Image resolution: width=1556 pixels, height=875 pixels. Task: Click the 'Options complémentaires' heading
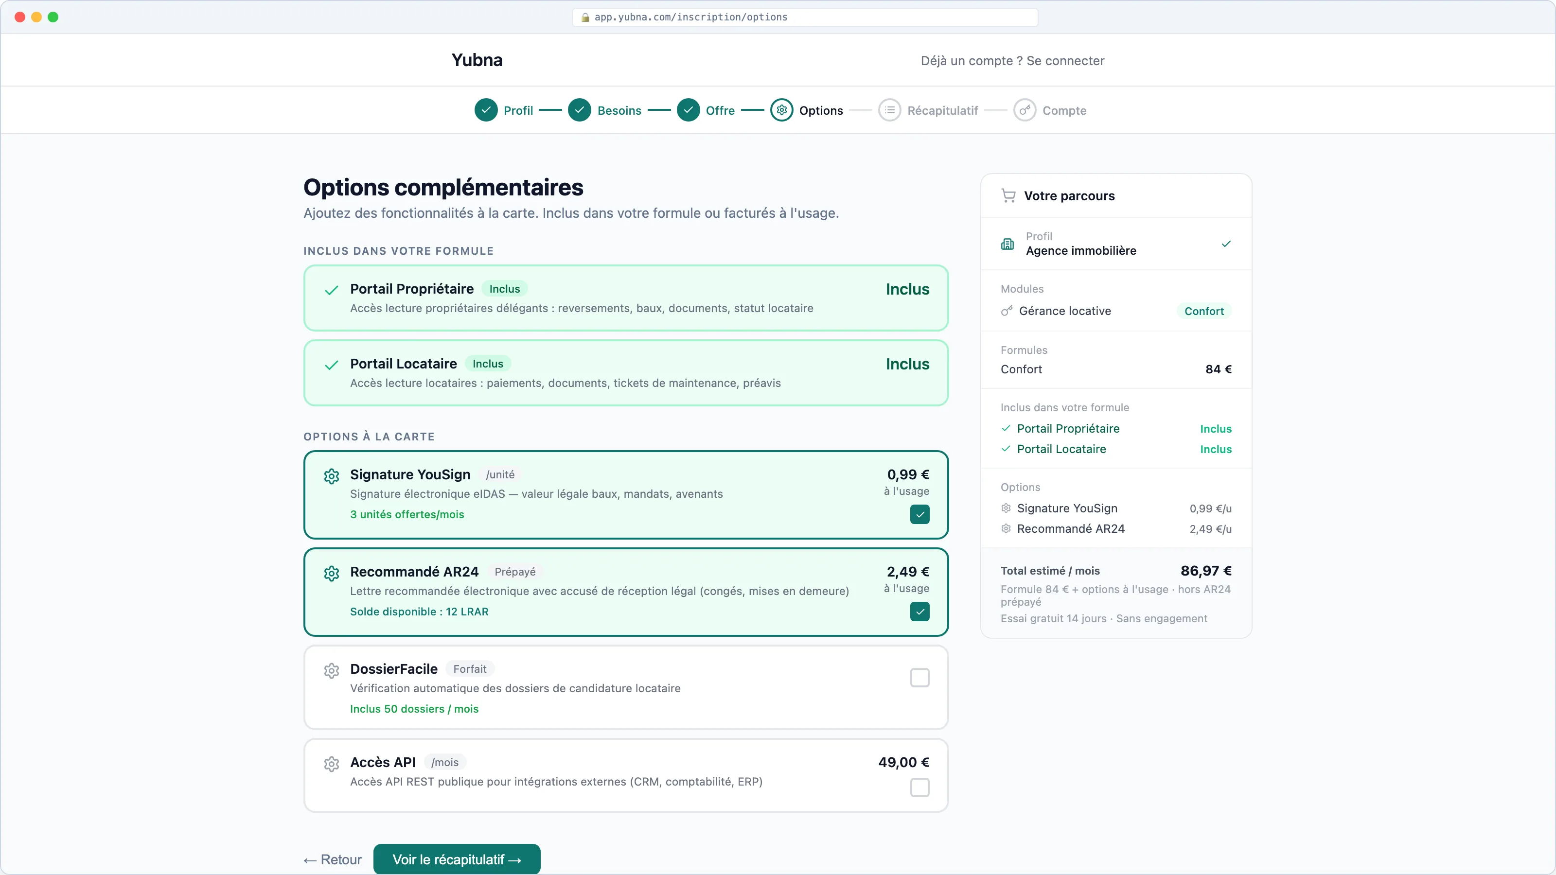443,187
